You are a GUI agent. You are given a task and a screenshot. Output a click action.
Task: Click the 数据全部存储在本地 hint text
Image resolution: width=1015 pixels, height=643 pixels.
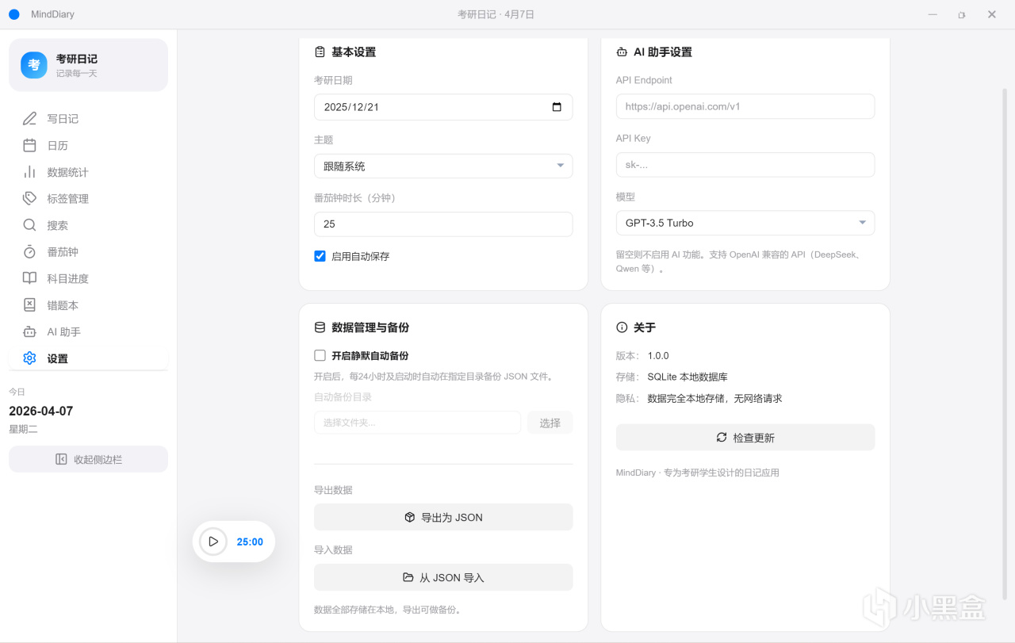click(388, 610)
